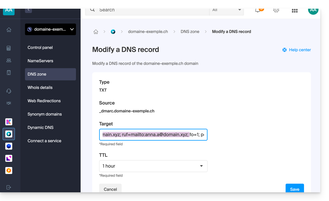The height and width of the screenshot is (201, 329).
Task: Open the headset support icon in sidebar
Action: point(9,91)
